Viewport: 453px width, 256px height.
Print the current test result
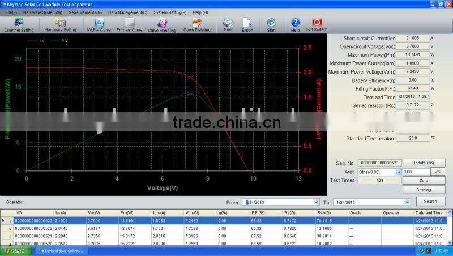pos(228,24)
